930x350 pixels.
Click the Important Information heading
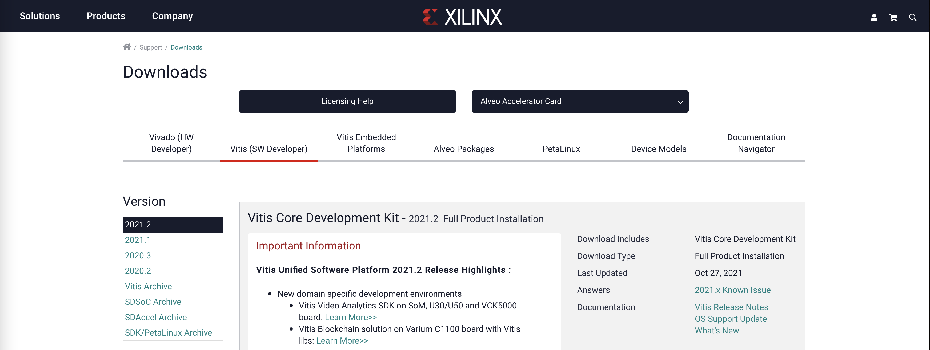[x=308, y=246]
